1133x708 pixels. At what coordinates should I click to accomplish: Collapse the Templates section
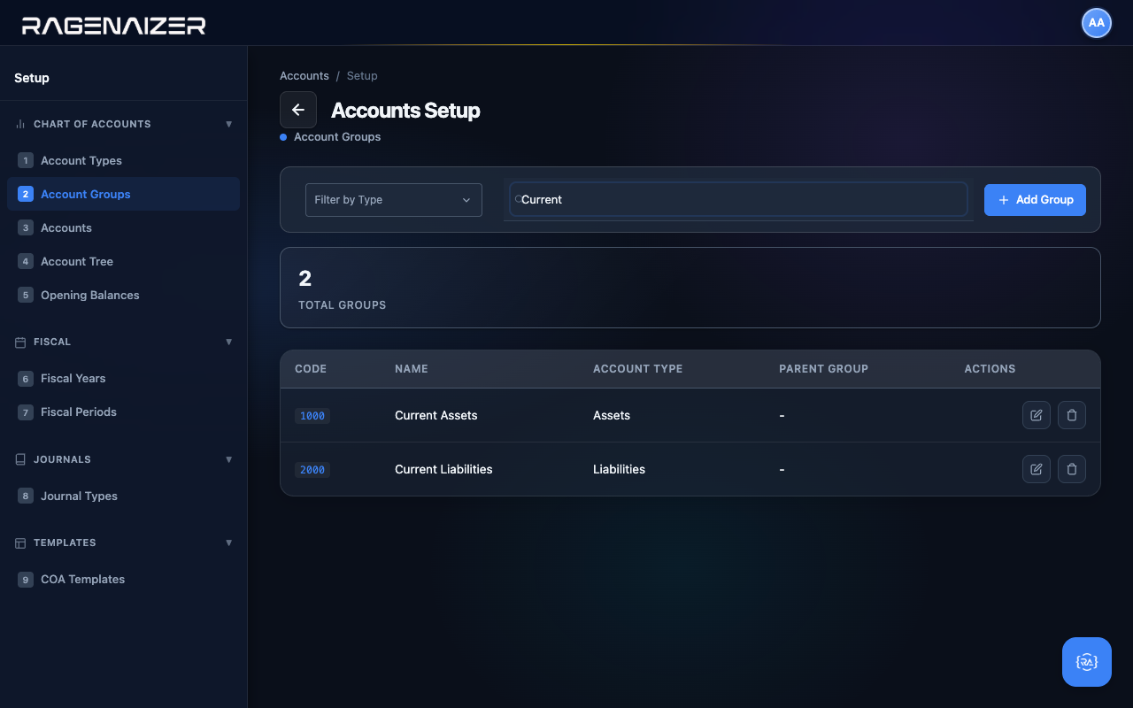point(229,543)
